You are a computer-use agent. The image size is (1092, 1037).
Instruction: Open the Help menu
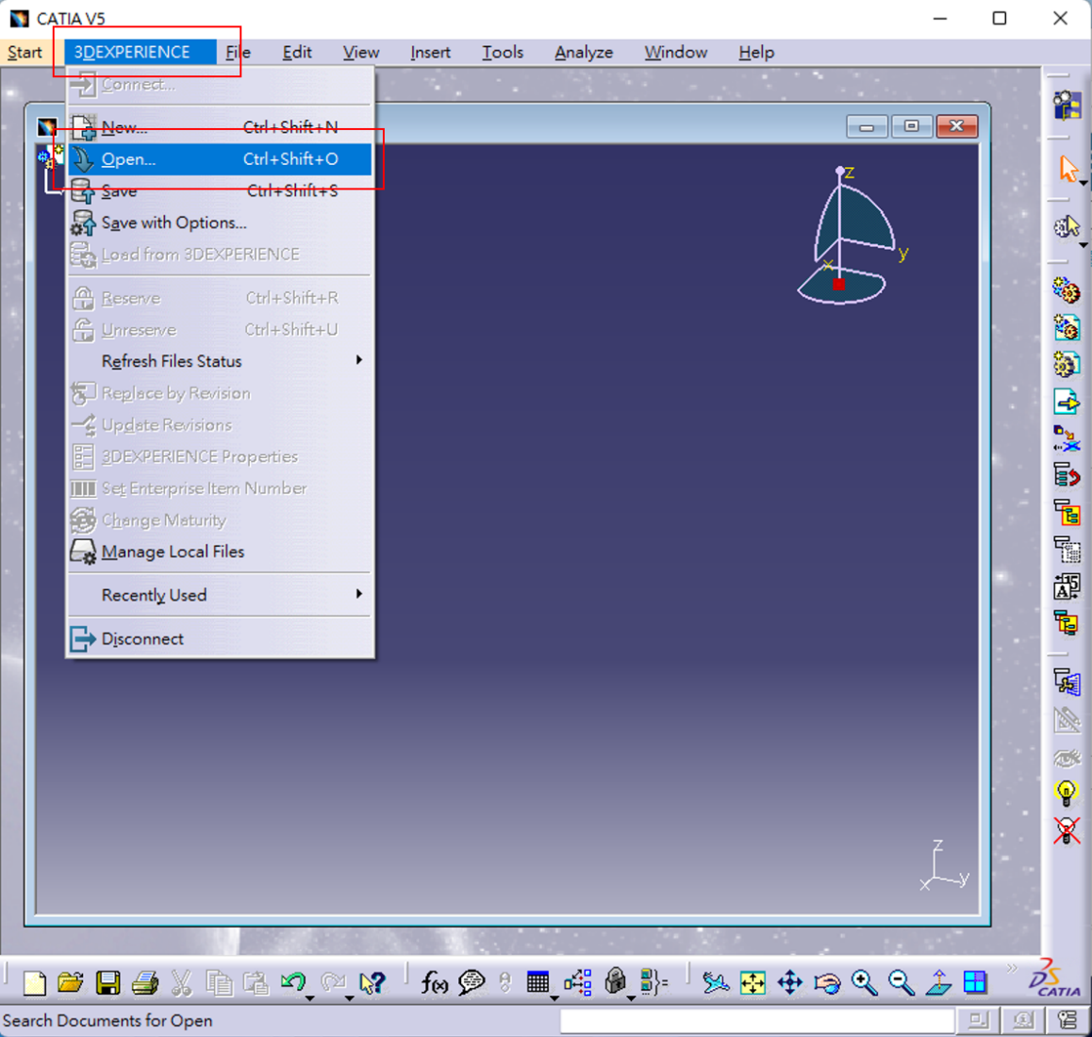coord(756,52)
